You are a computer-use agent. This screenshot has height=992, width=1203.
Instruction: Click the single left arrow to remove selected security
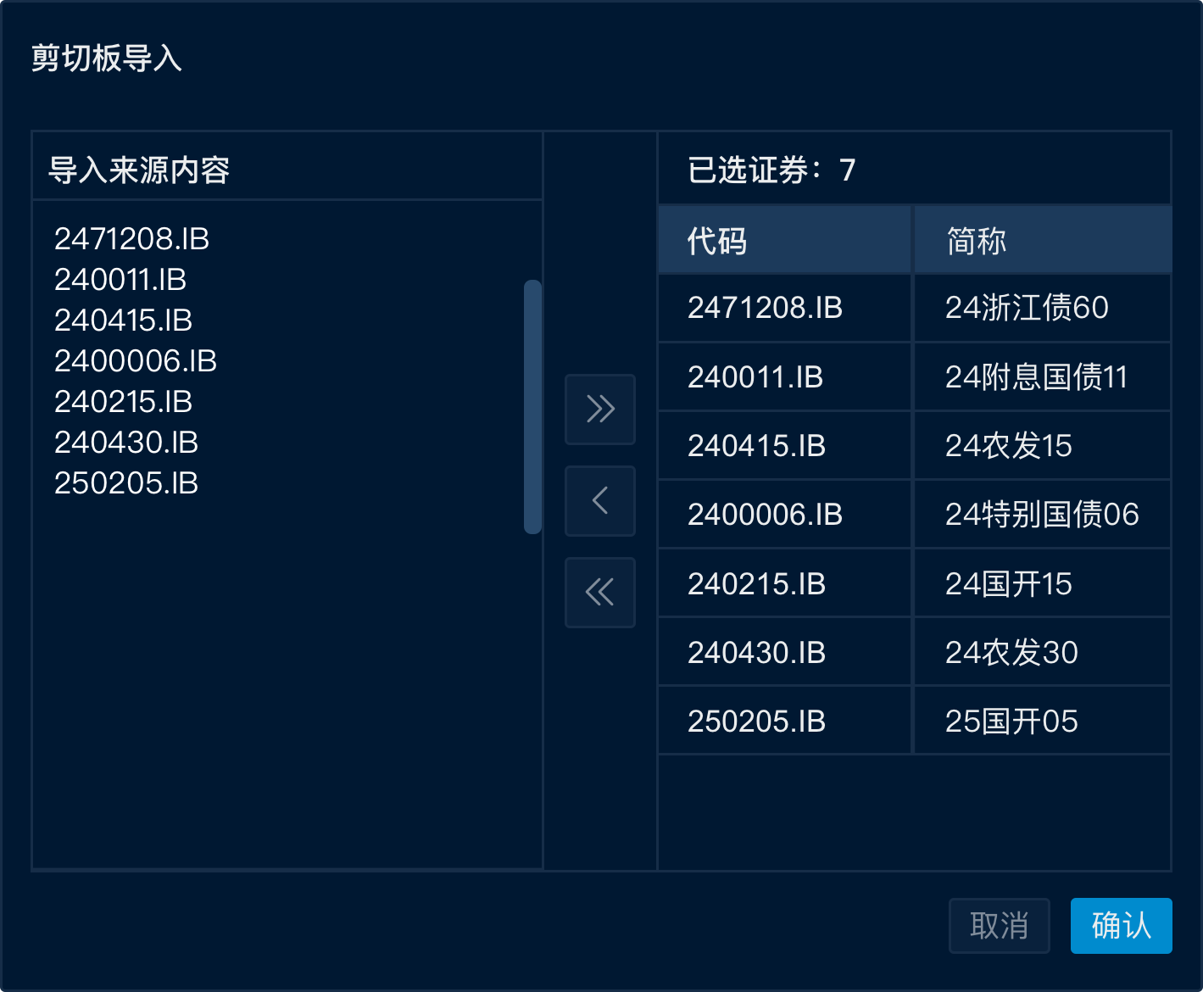[599, 501]
